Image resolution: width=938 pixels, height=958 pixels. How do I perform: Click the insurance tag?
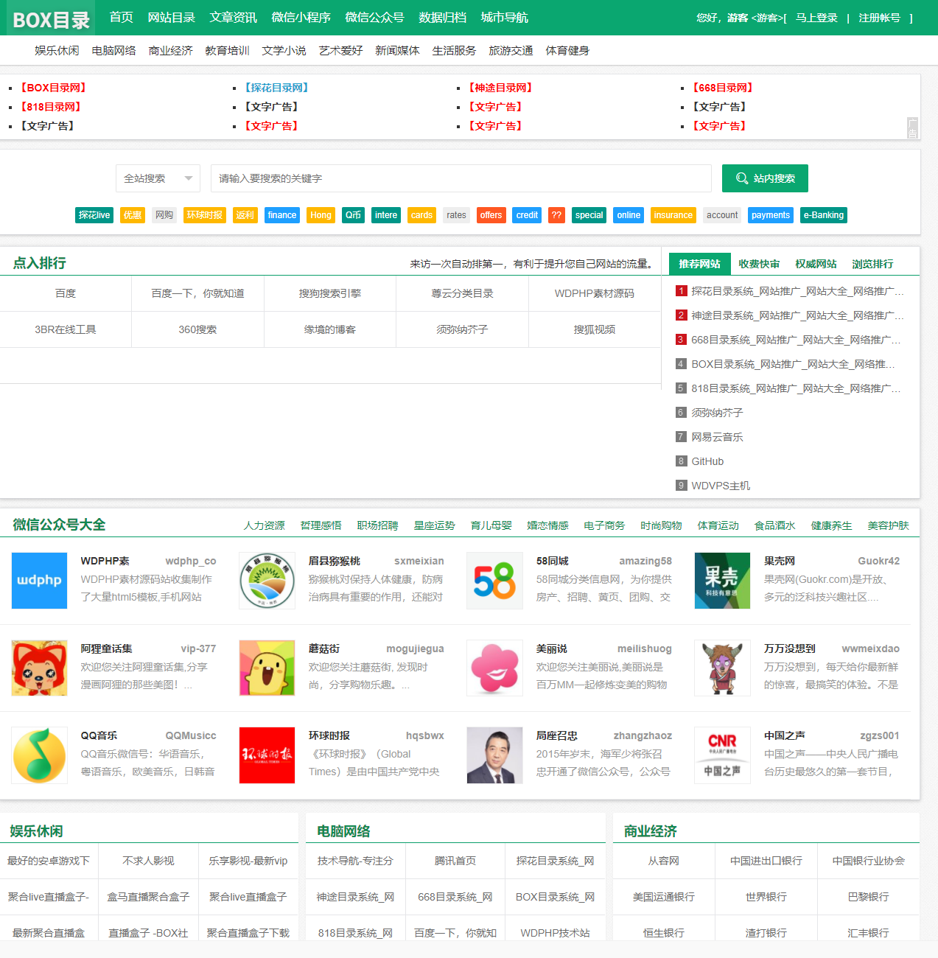pyautogui.click(x=673, y=215)
